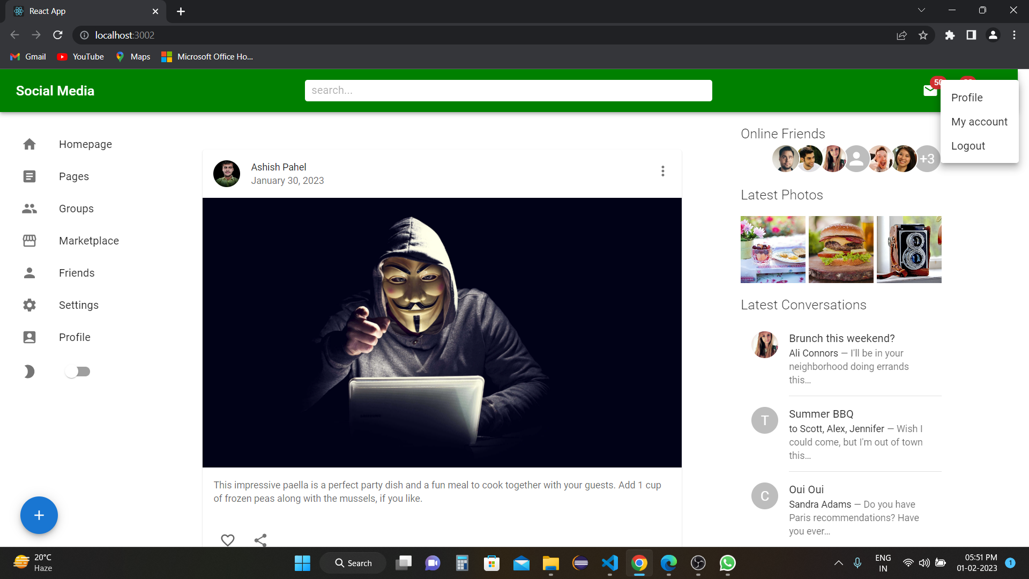Click the Pages document icon
1029x579 pixels.
point(29,176)
